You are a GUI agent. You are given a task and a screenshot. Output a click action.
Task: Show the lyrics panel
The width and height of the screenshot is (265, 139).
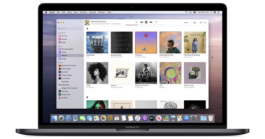point(201,23)
